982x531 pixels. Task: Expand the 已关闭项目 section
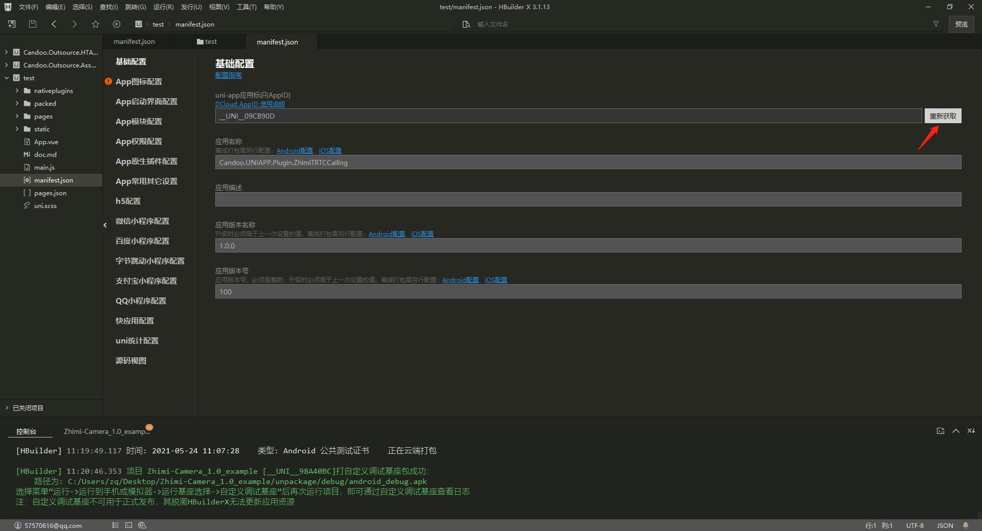pyautogui.click(x=7, y=408)
